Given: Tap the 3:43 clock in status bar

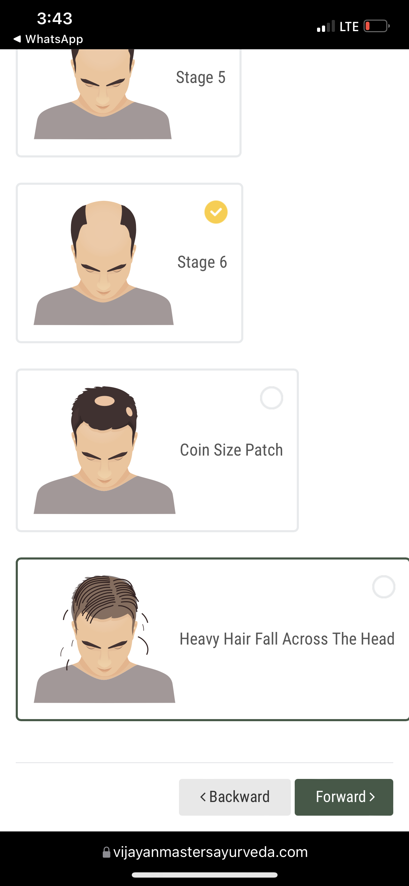Looking at the screenshot, I should coord(55,18).
